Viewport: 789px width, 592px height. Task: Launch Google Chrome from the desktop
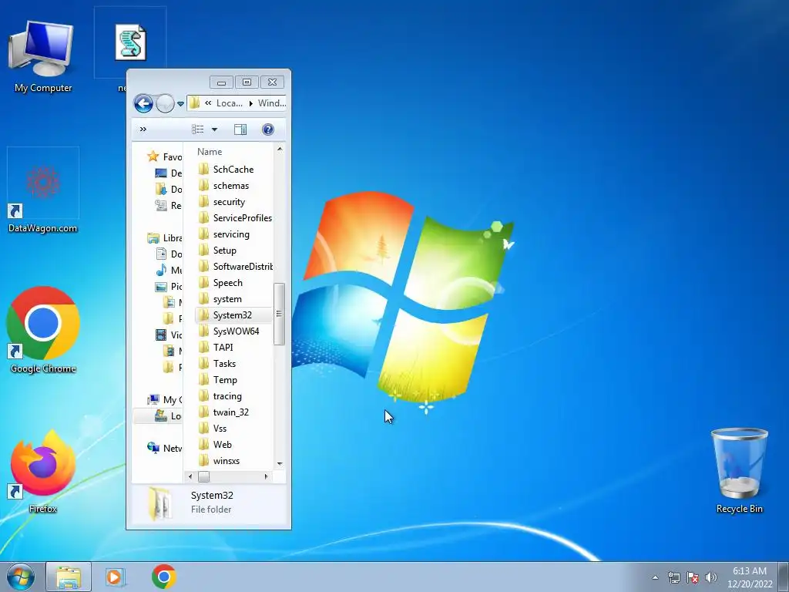click(43, 330)
